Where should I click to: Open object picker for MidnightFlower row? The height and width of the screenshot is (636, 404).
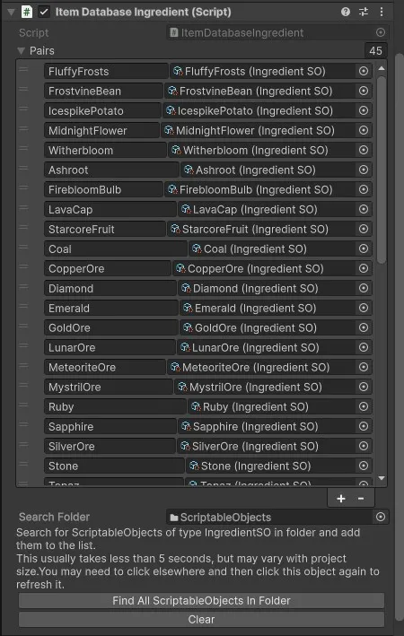364,130
